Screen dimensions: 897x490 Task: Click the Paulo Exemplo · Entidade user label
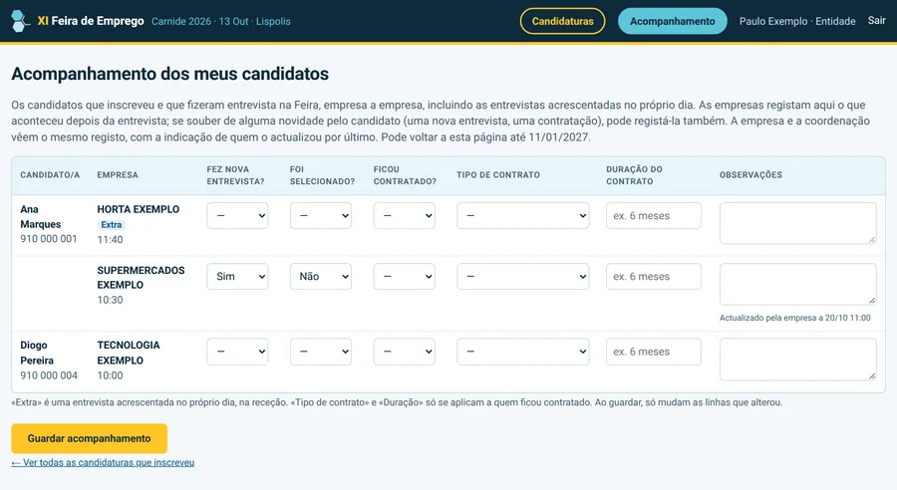coord(797,21)
